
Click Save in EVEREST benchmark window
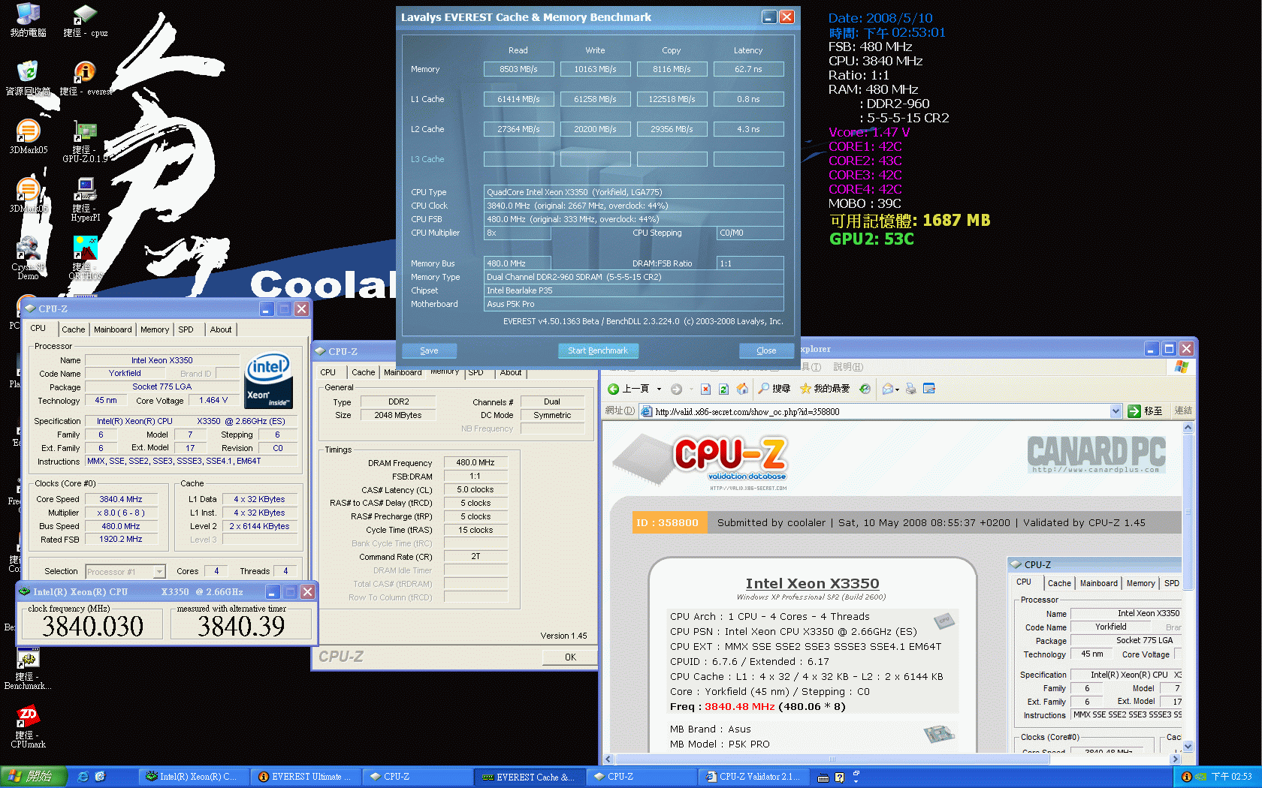[x=429, y=350]
